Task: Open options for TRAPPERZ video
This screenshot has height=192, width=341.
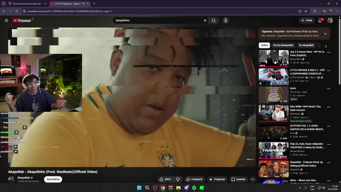Action: click(329, 144)
